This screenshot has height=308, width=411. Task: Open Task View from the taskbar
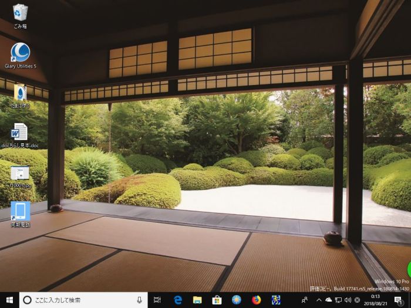(x=157, y=300)
